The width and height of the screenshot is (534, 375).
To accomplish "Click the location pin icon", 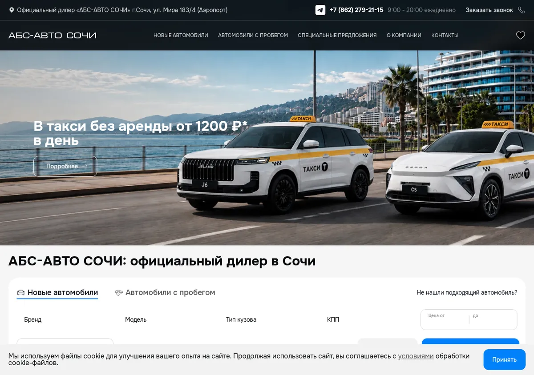I will [x=12, y=10].
